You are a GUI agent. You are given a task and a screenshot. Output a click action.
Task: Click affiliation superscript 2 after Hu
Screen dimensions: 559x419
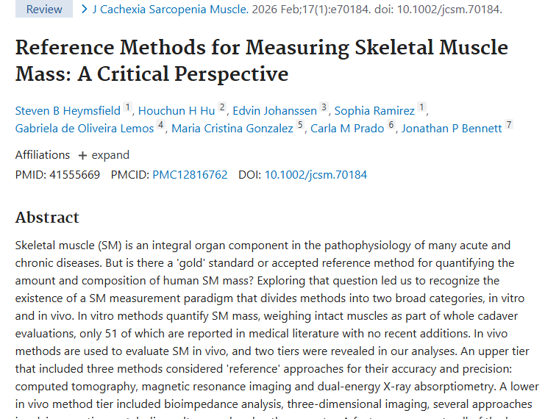coord(222,108)
